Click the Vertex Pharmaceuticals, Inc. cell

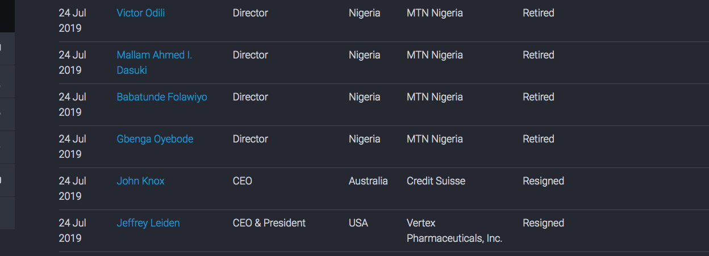coord(454,230)
